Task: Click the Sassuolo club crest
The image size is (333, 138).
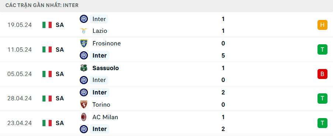Action: (84, 68)
